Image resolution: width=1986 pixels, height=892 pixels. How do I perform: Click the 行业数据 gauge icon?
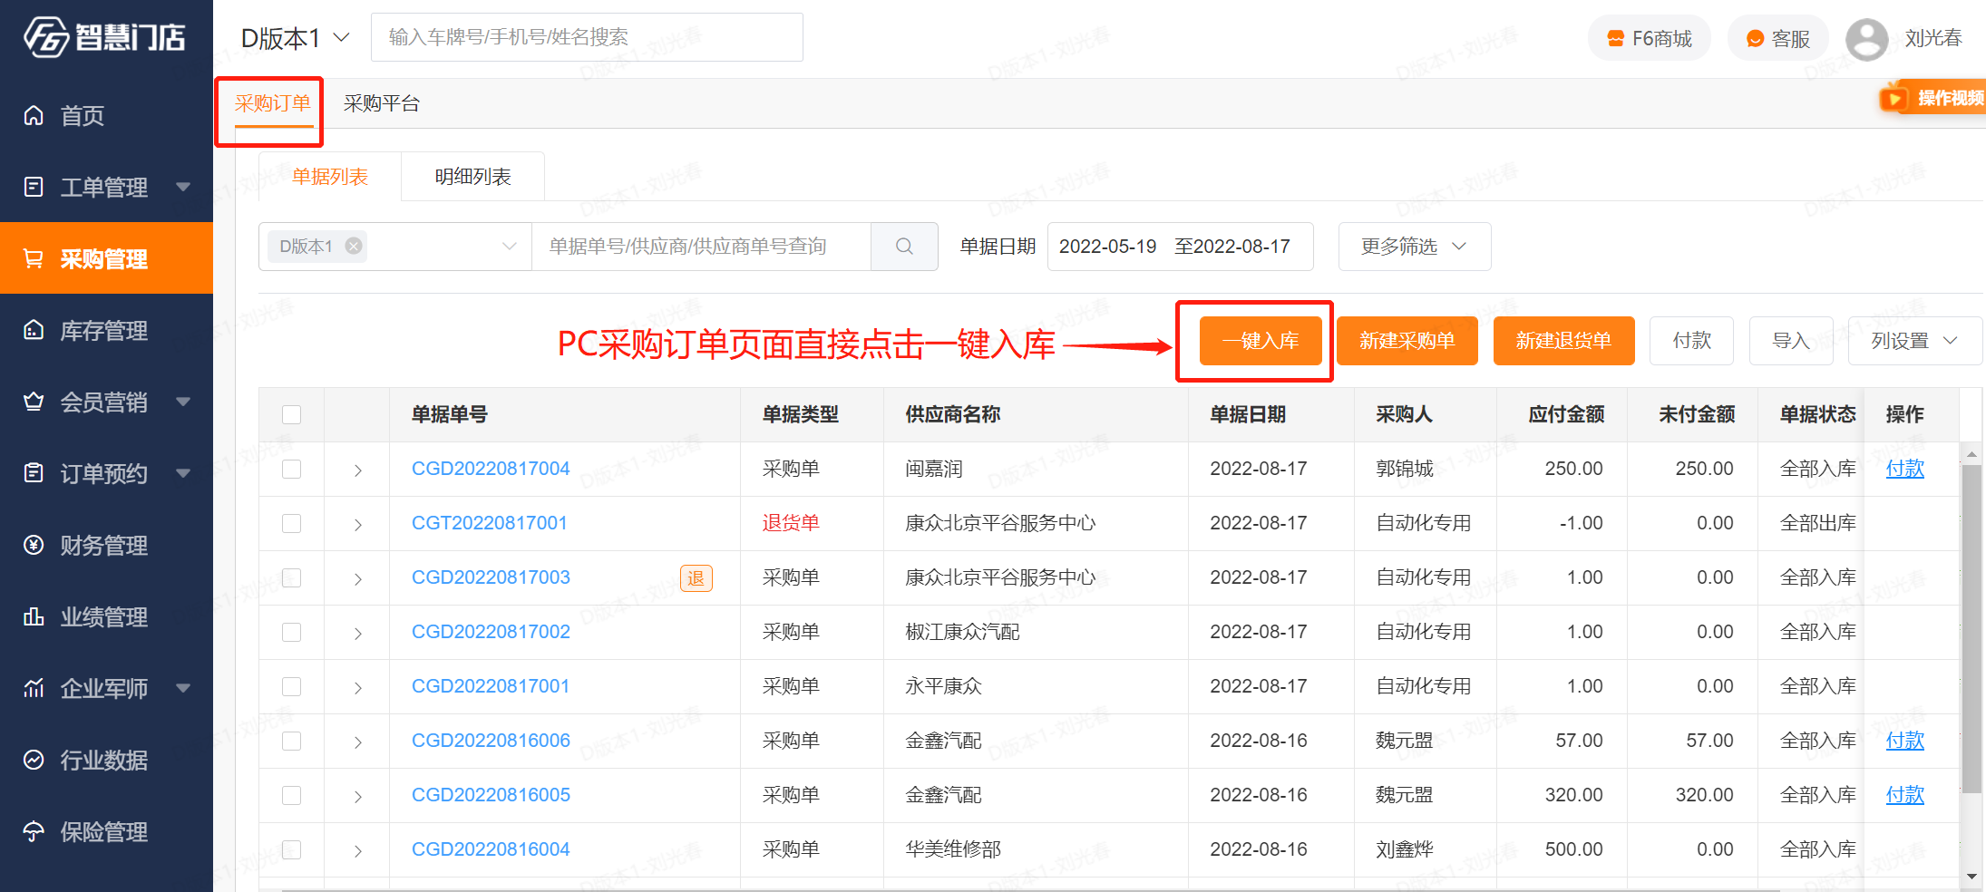(x=34, y=760)
